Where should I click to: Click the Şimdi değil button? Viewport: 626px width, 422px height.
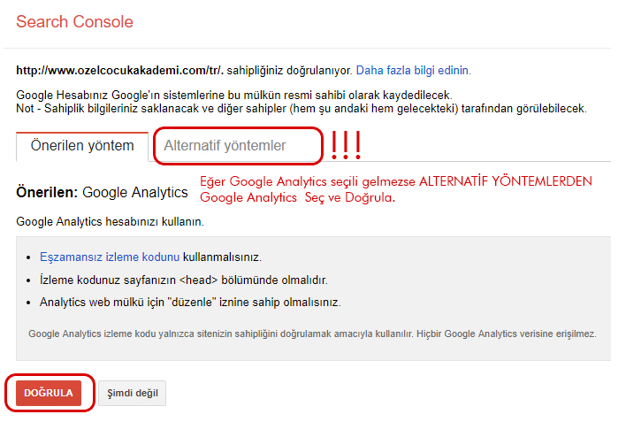click(x=132, y=393)
